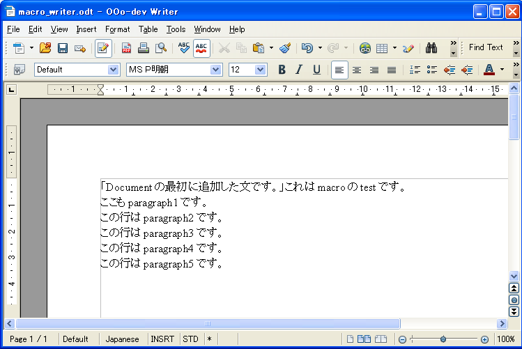This screenshot has height=349, width=522.
Task: Open the File menu
Action: [13, 29]
